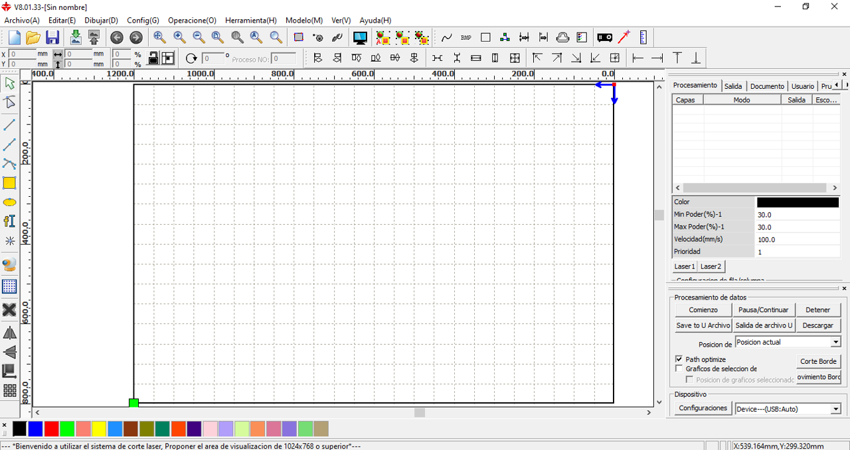Click the Undo left-arrow circle icon

point(117,38)
